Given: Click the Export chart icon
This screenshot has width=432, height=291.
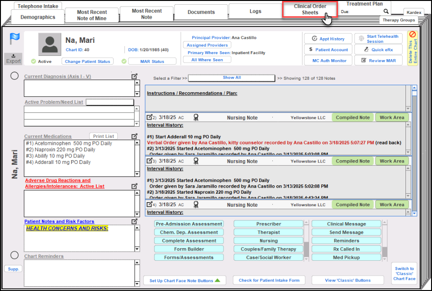Looking at the screenshot, I should [x=13, y=58].
